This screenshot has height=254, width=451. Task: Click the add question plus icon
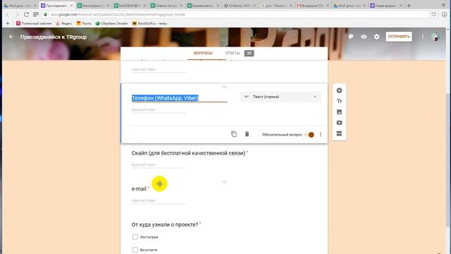coord(339,90)
